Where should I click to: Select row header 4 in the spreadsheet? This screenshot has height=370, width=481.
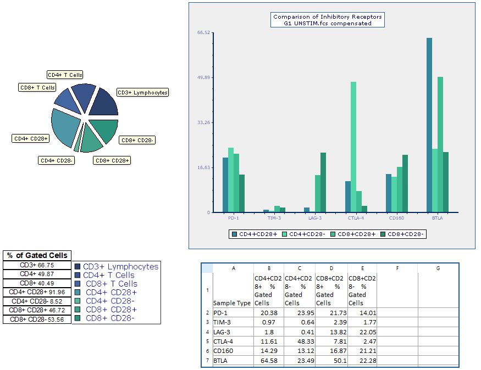pyautogui.click(x=207, y=332)
